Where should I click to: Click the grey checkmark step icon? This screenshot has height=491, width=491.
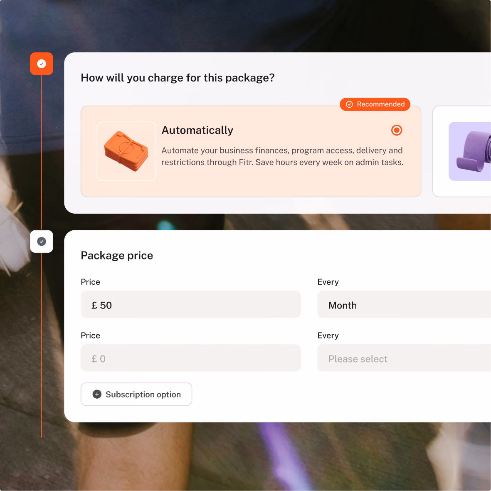[41, 242]
